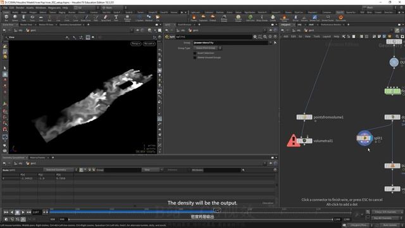Select the Tube shelf tool

(23, 18)
